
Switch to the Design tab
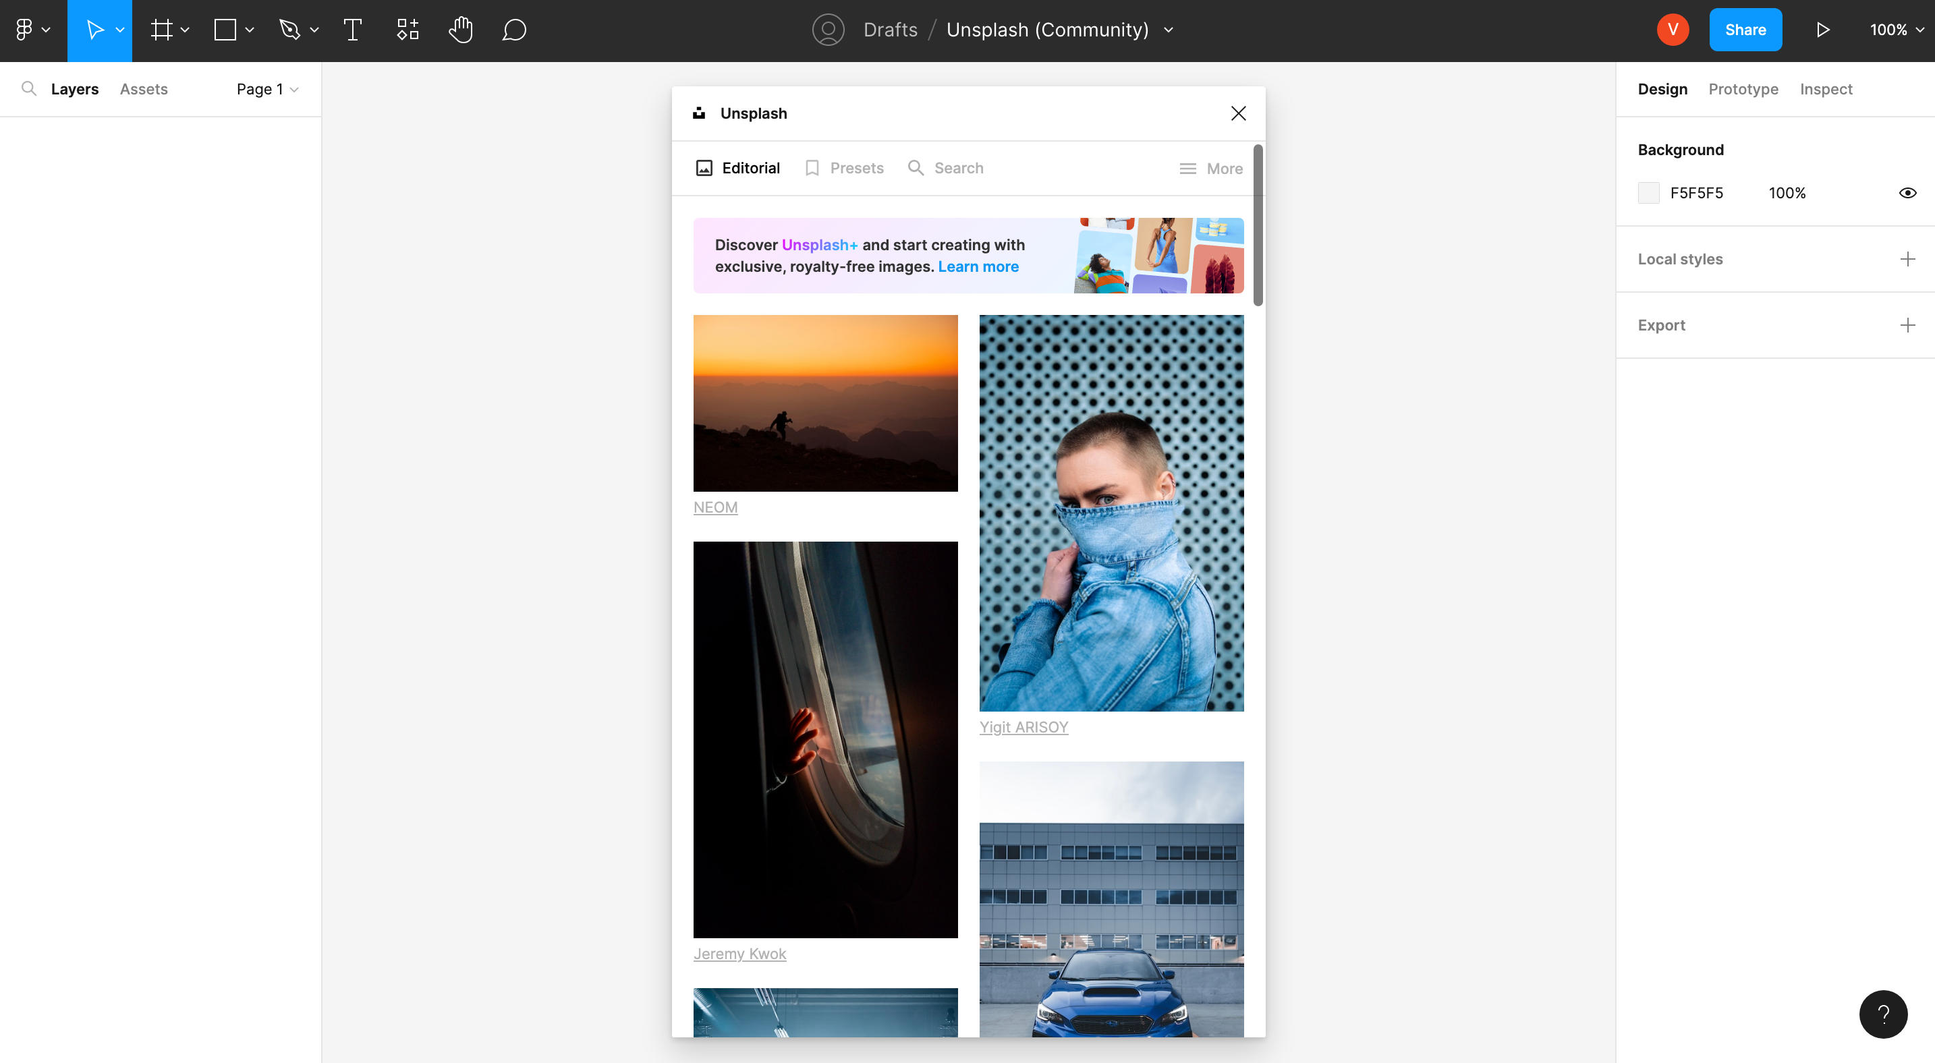pyautogui.click(x=1662, y=89)
